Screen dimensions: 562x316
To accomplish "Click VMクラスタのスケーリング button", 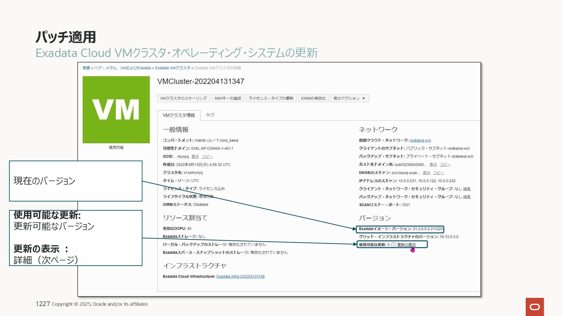I will [183, 98].
